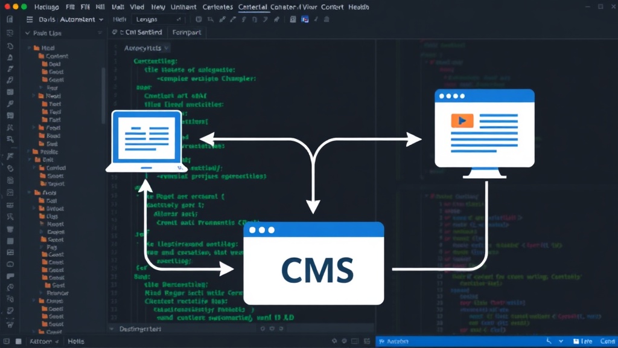Click the solid square icon in left sidebar
This screenshot has height=348, width=618.
[x=10, y=241]
